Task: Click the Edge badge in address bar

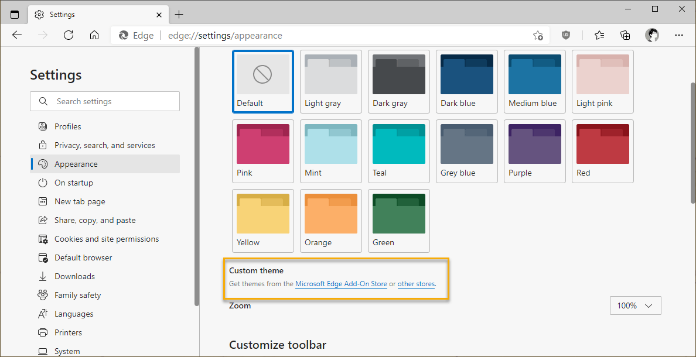Action: 136,35
